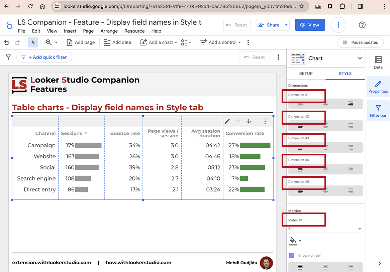
Task: Click zoom magnifier tool
Action: point(48,42)
